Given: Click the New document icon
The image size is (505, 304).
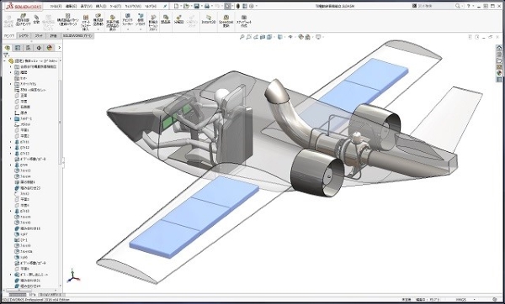Looking at the screenshot, I should 176,6.
